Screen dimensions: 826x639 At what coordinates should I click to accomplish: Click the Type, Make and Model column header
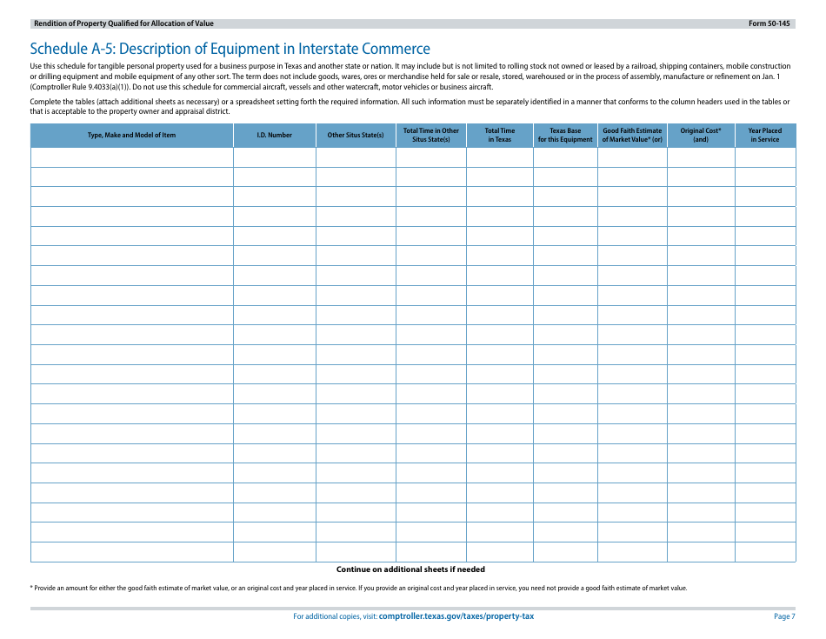(x=132, y=135)
